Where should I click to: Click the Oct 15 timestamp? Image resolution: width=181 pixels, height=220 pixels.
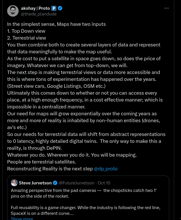(104, 183)
